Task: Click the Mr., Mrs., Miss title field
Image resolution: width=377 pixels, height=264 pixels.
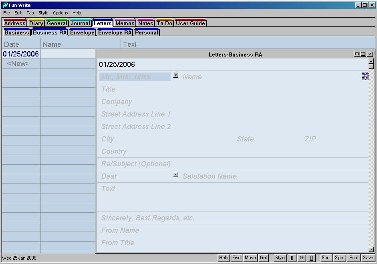Action: click(135, 77)
